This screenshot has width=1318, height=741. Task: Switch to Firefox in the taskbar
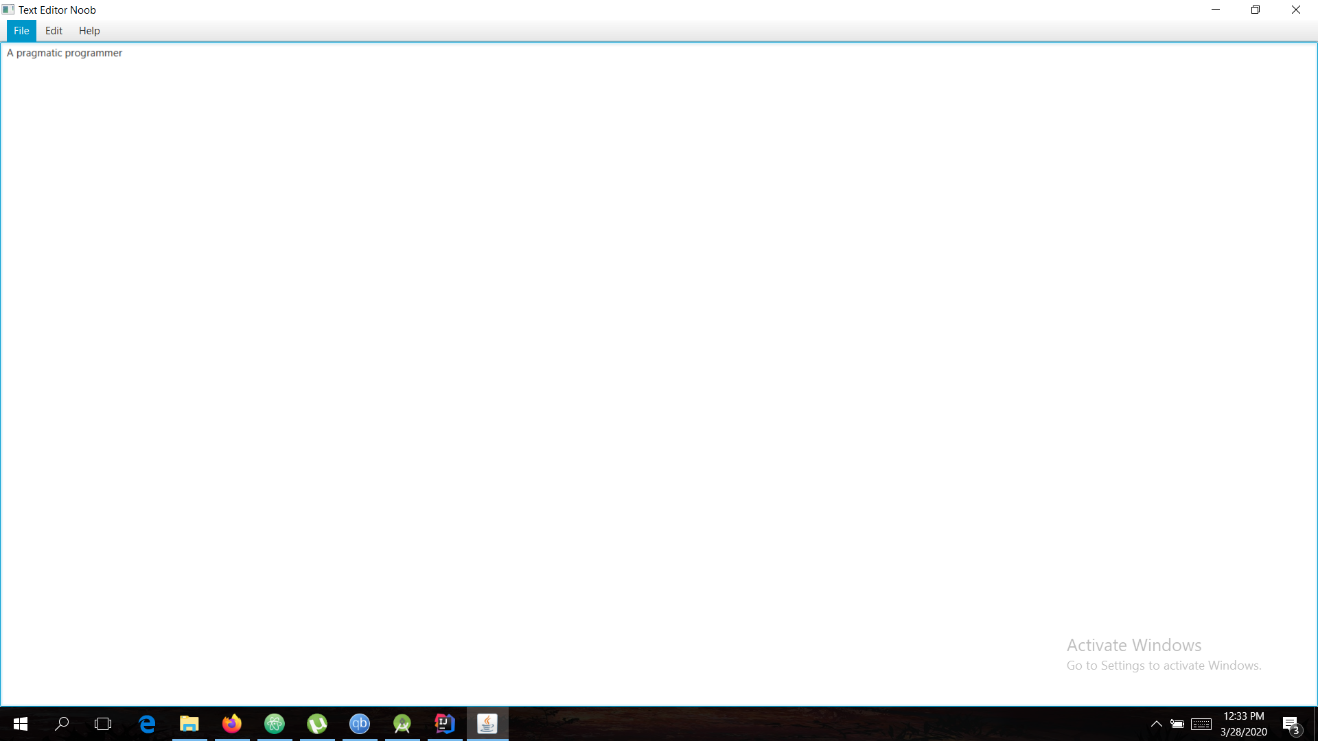[x=232, y=724]
